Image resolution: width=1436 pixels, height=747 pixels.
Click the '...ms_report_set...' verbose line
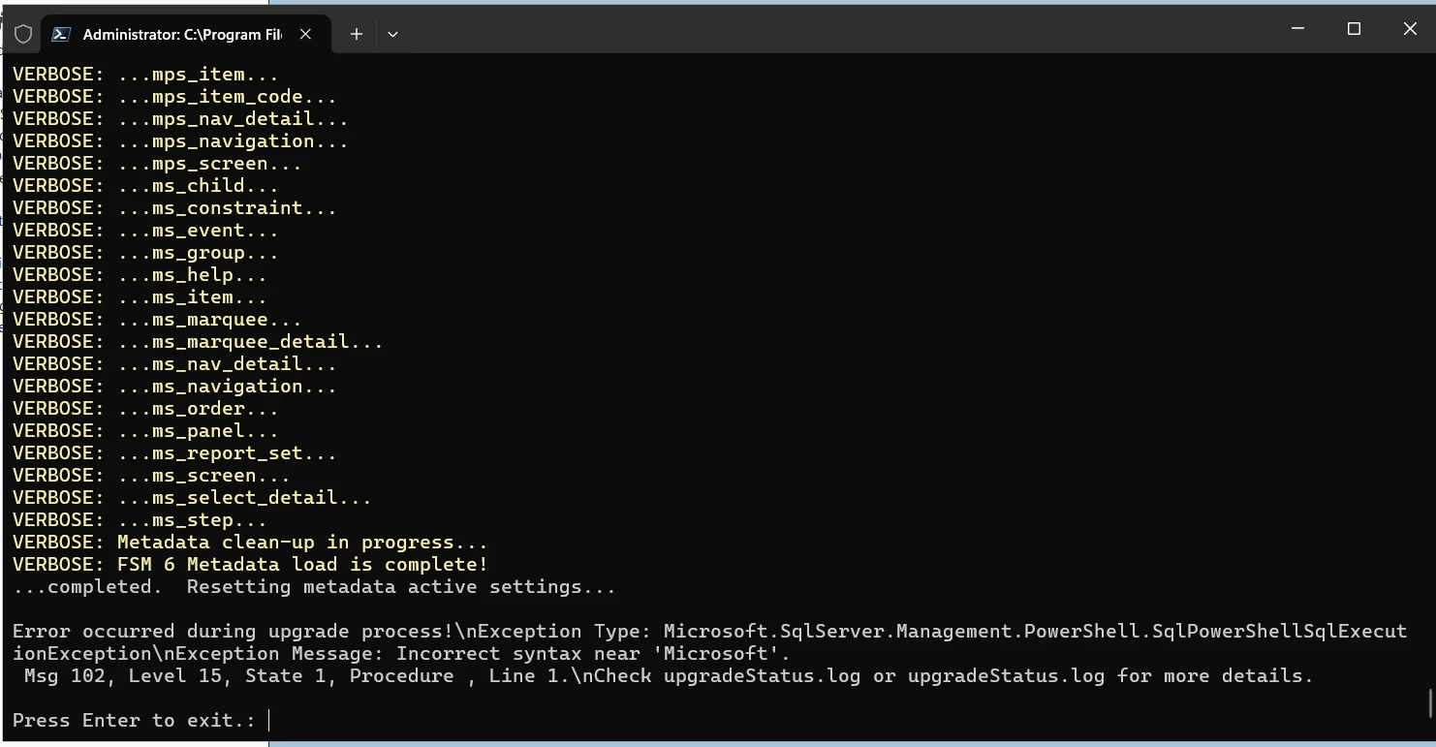(227, 452)
